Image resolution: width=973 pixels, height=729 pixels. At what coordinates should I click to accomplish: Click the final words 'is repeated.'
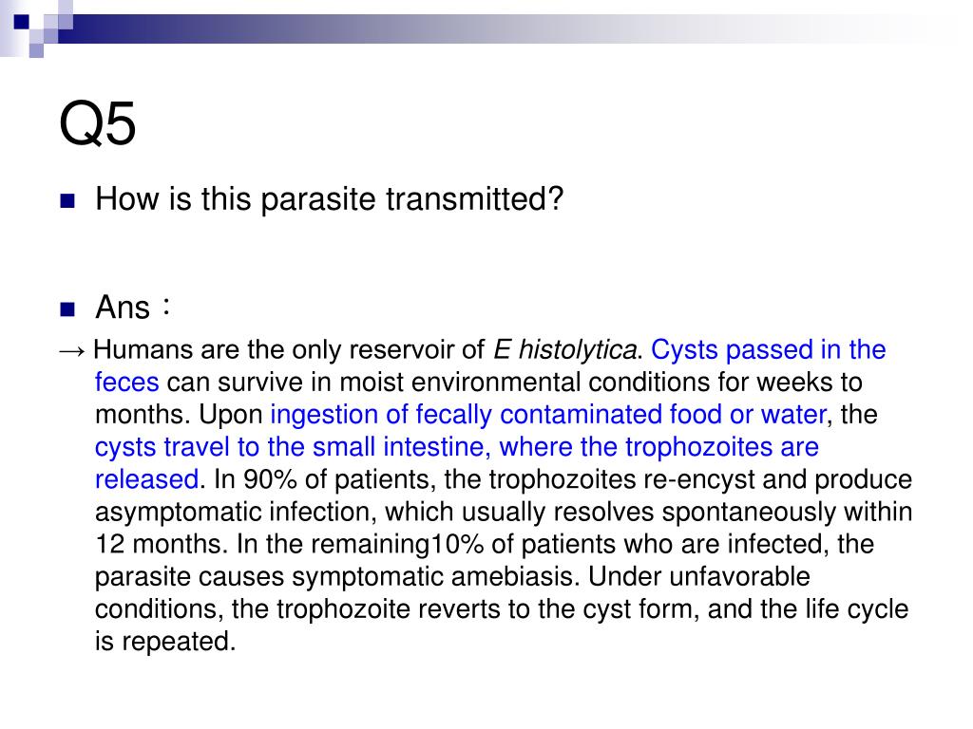(165, 642)
